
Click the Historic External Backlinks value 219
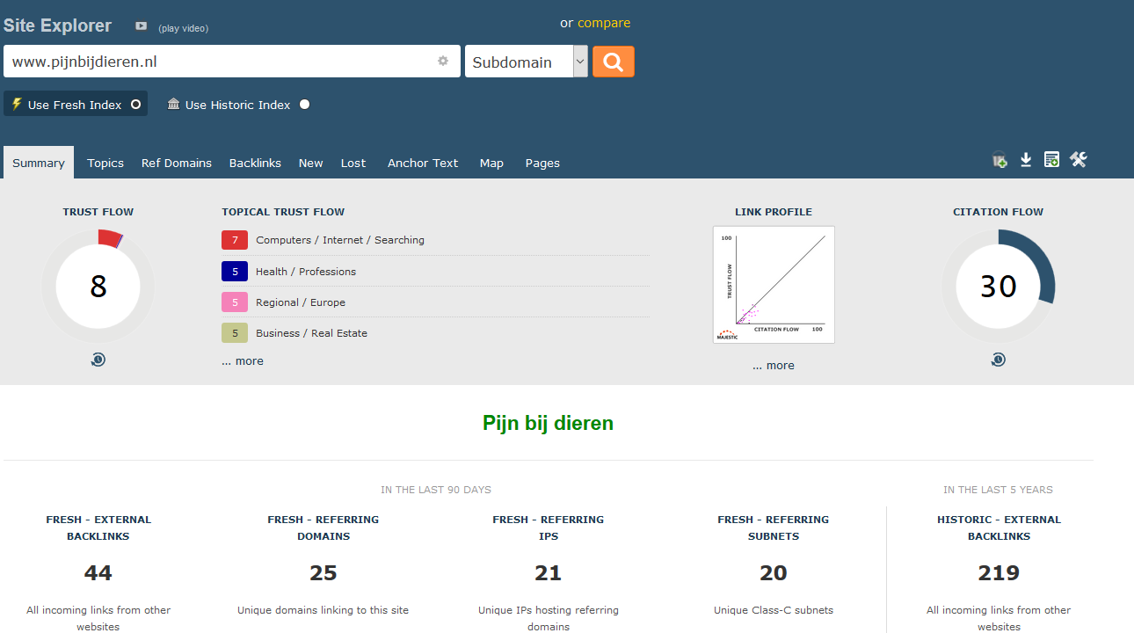tap(999, 573)
